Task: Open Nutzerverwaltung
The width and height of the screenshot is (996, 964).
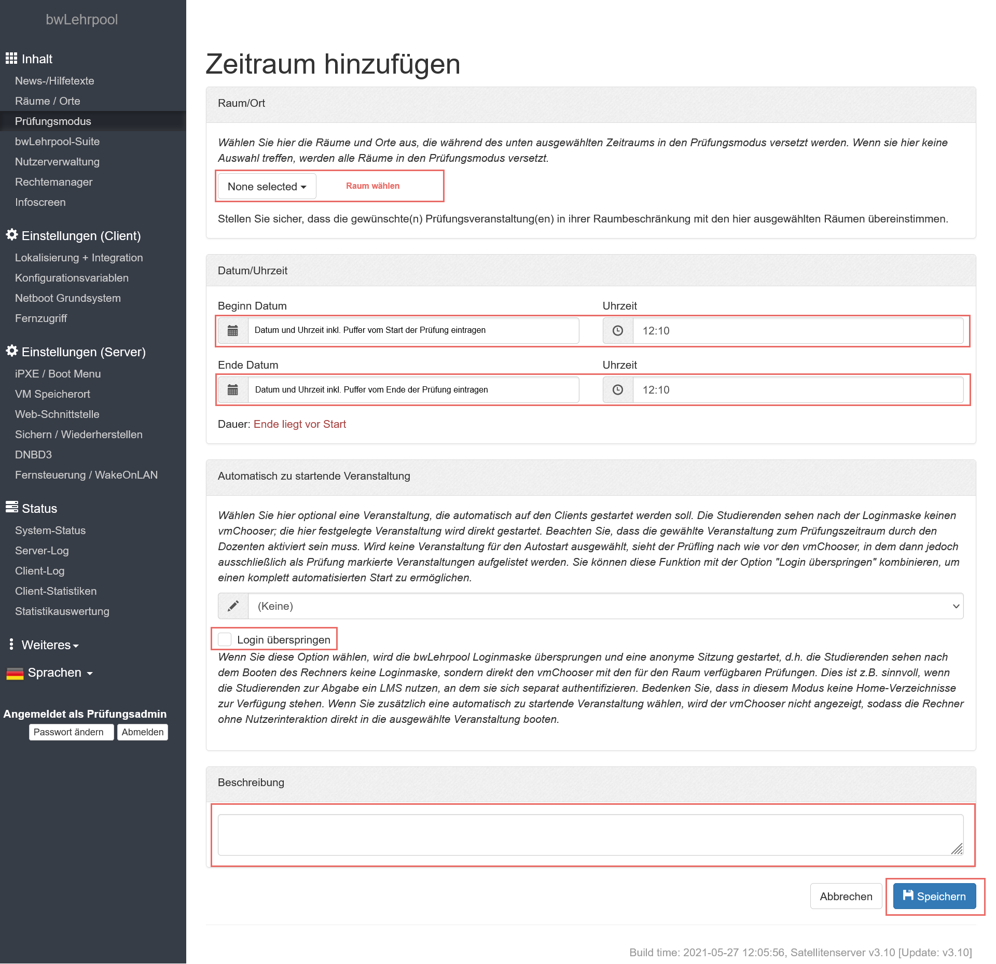Action: tap(57, 162)
